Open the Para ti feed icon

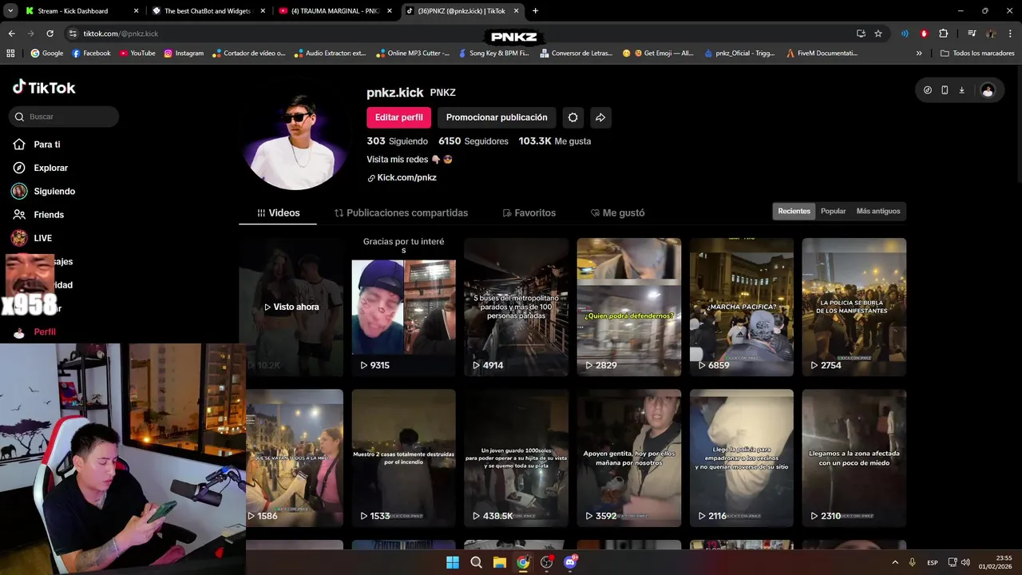[19, 145]
